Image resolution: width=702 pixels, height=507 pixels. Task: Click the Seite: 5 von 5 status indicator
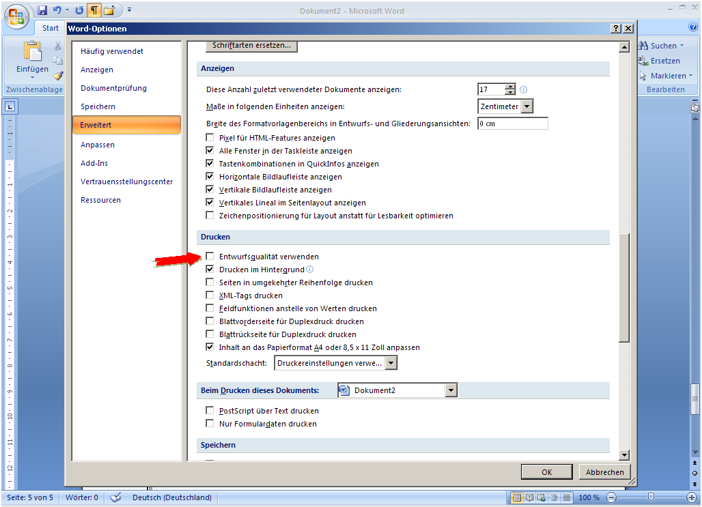pos(30,497)
